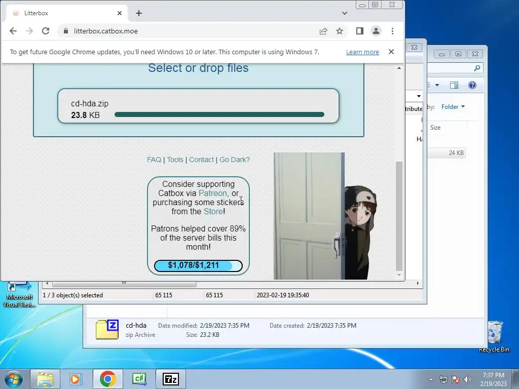Click Date modified 2/19/2023 7:35 PM value
The width and height of the screenshot is (519, 389).
point(225,326)
